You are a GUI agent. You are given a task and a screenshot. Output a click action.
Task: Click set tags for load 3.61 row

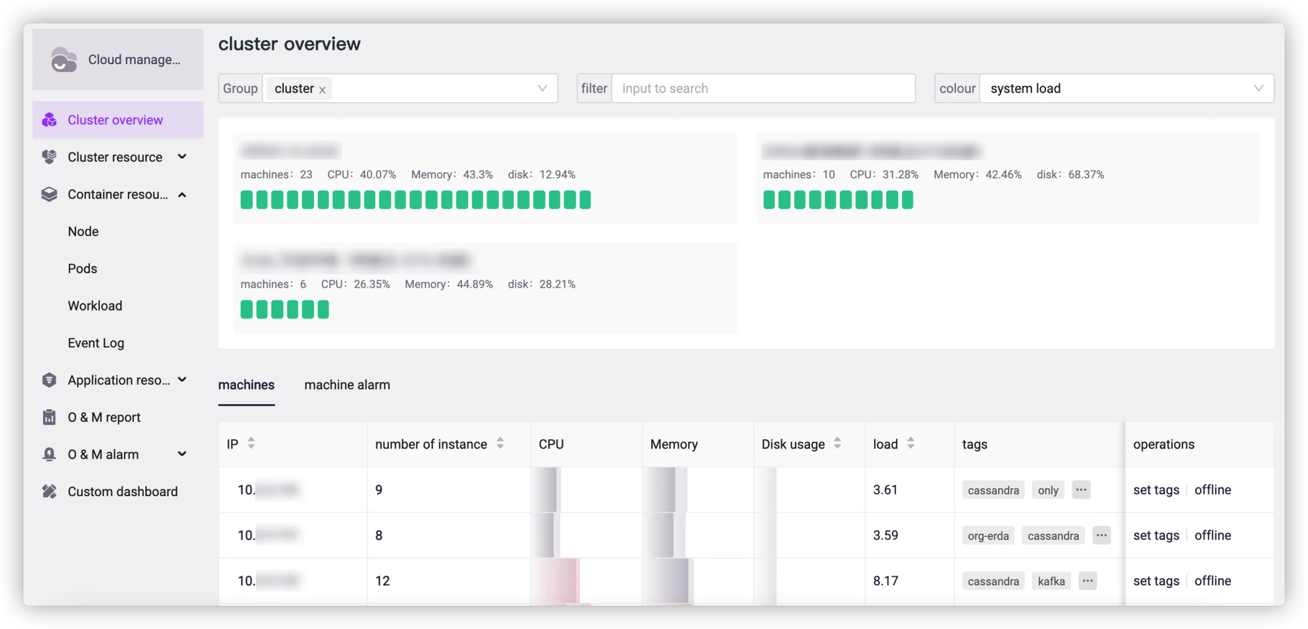(1156, 490)
